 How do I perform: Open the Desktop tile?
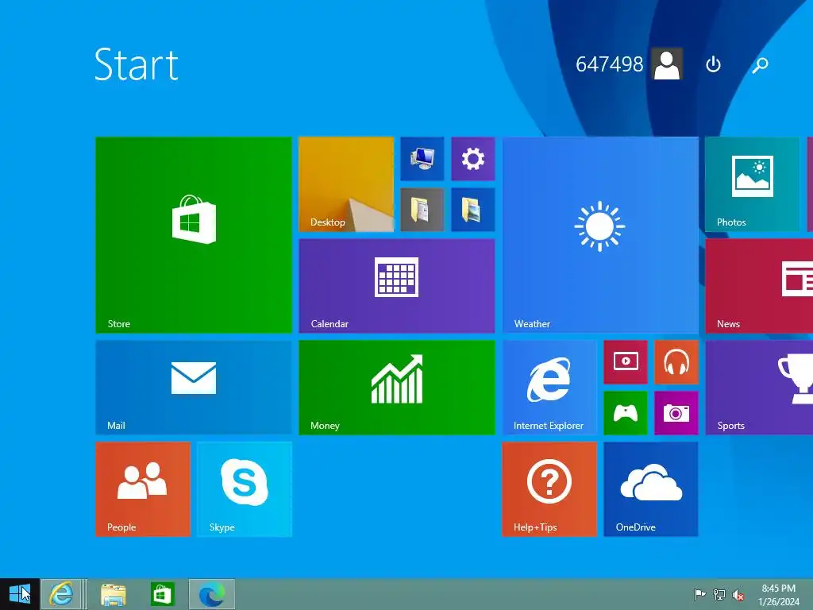click(346, 183)
